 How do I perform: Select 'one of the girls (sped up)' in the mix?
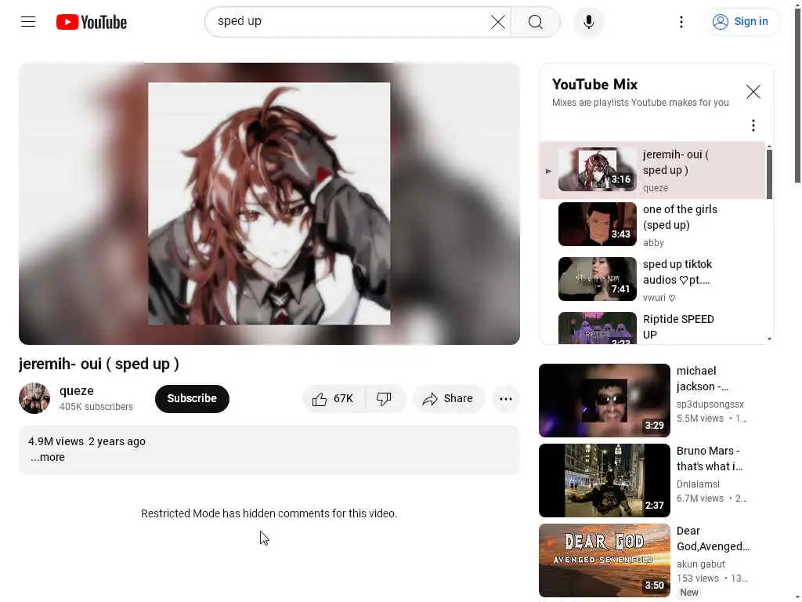coord(652,225)
